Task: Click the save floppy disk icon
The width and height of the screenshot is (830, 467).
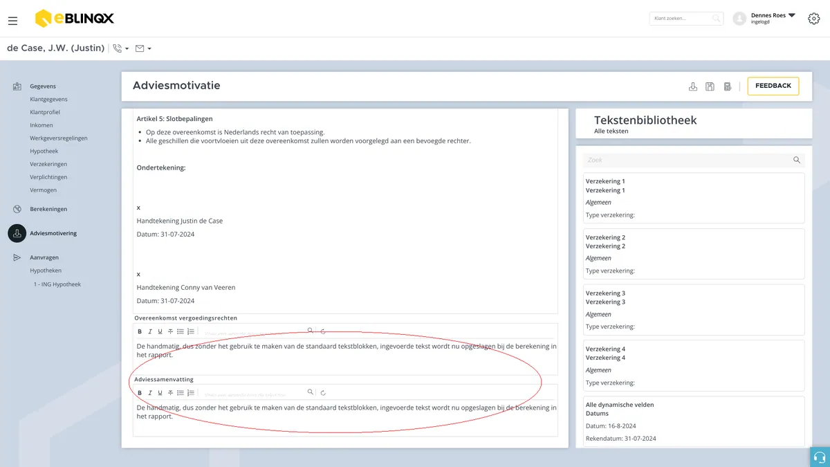Action: pos(710,86)
